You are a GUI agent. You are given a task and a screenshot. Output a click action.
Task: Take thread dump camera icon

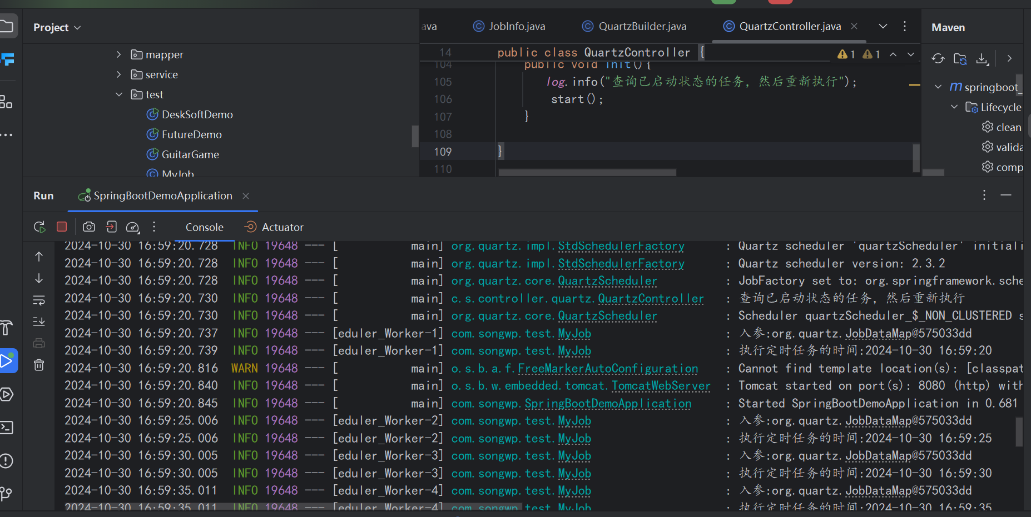89,227
